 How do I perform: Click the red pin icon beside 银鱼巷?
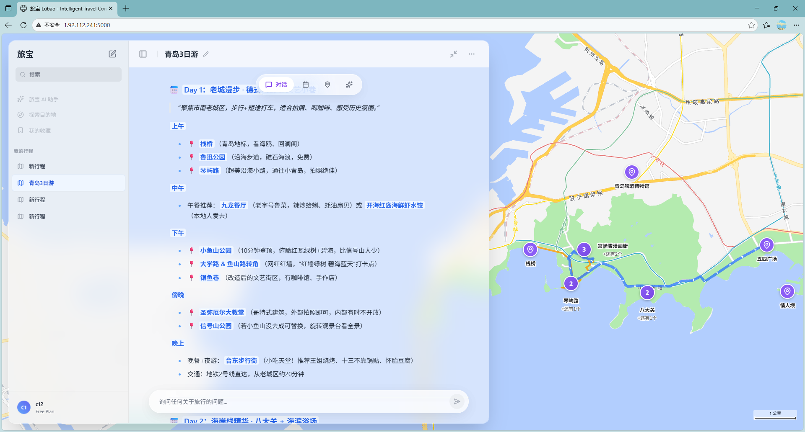pyautogui.click(x=192, y=278)
